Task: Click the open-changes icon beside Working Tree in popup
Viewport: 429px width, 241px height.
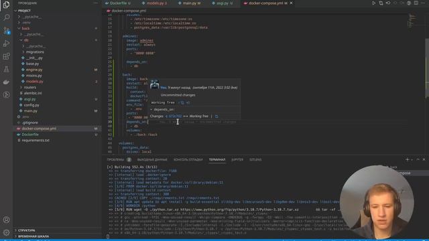Action: point(182,102)
